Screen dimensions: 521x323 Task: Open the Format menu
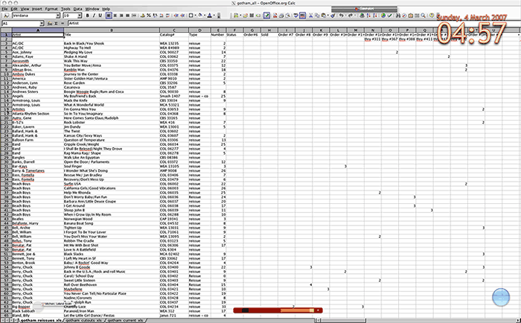click(x=51, y=9)
